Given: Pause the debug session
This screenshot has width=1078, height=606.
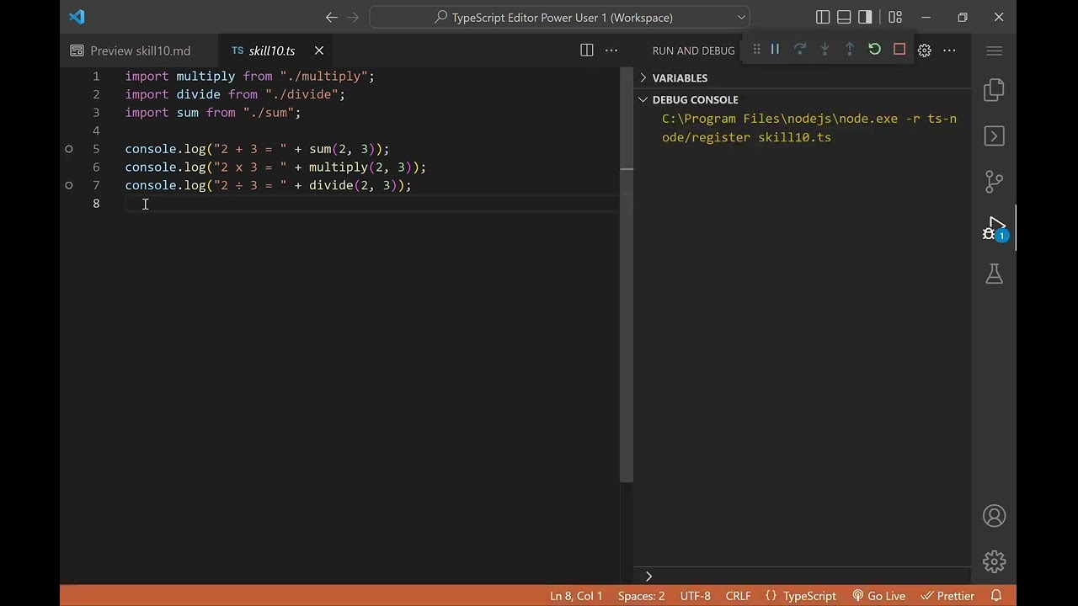Looking at the screenshot, I should click(x=775, y=50).
